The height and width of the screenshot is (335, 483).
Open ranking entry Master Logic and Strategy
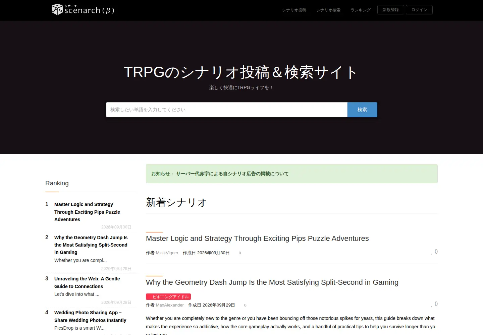[x=87, y=212]
